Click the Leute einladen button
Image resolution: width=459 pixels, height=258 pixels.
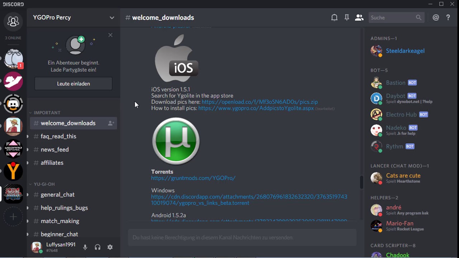pyautogui.click(x=74, y=84)
